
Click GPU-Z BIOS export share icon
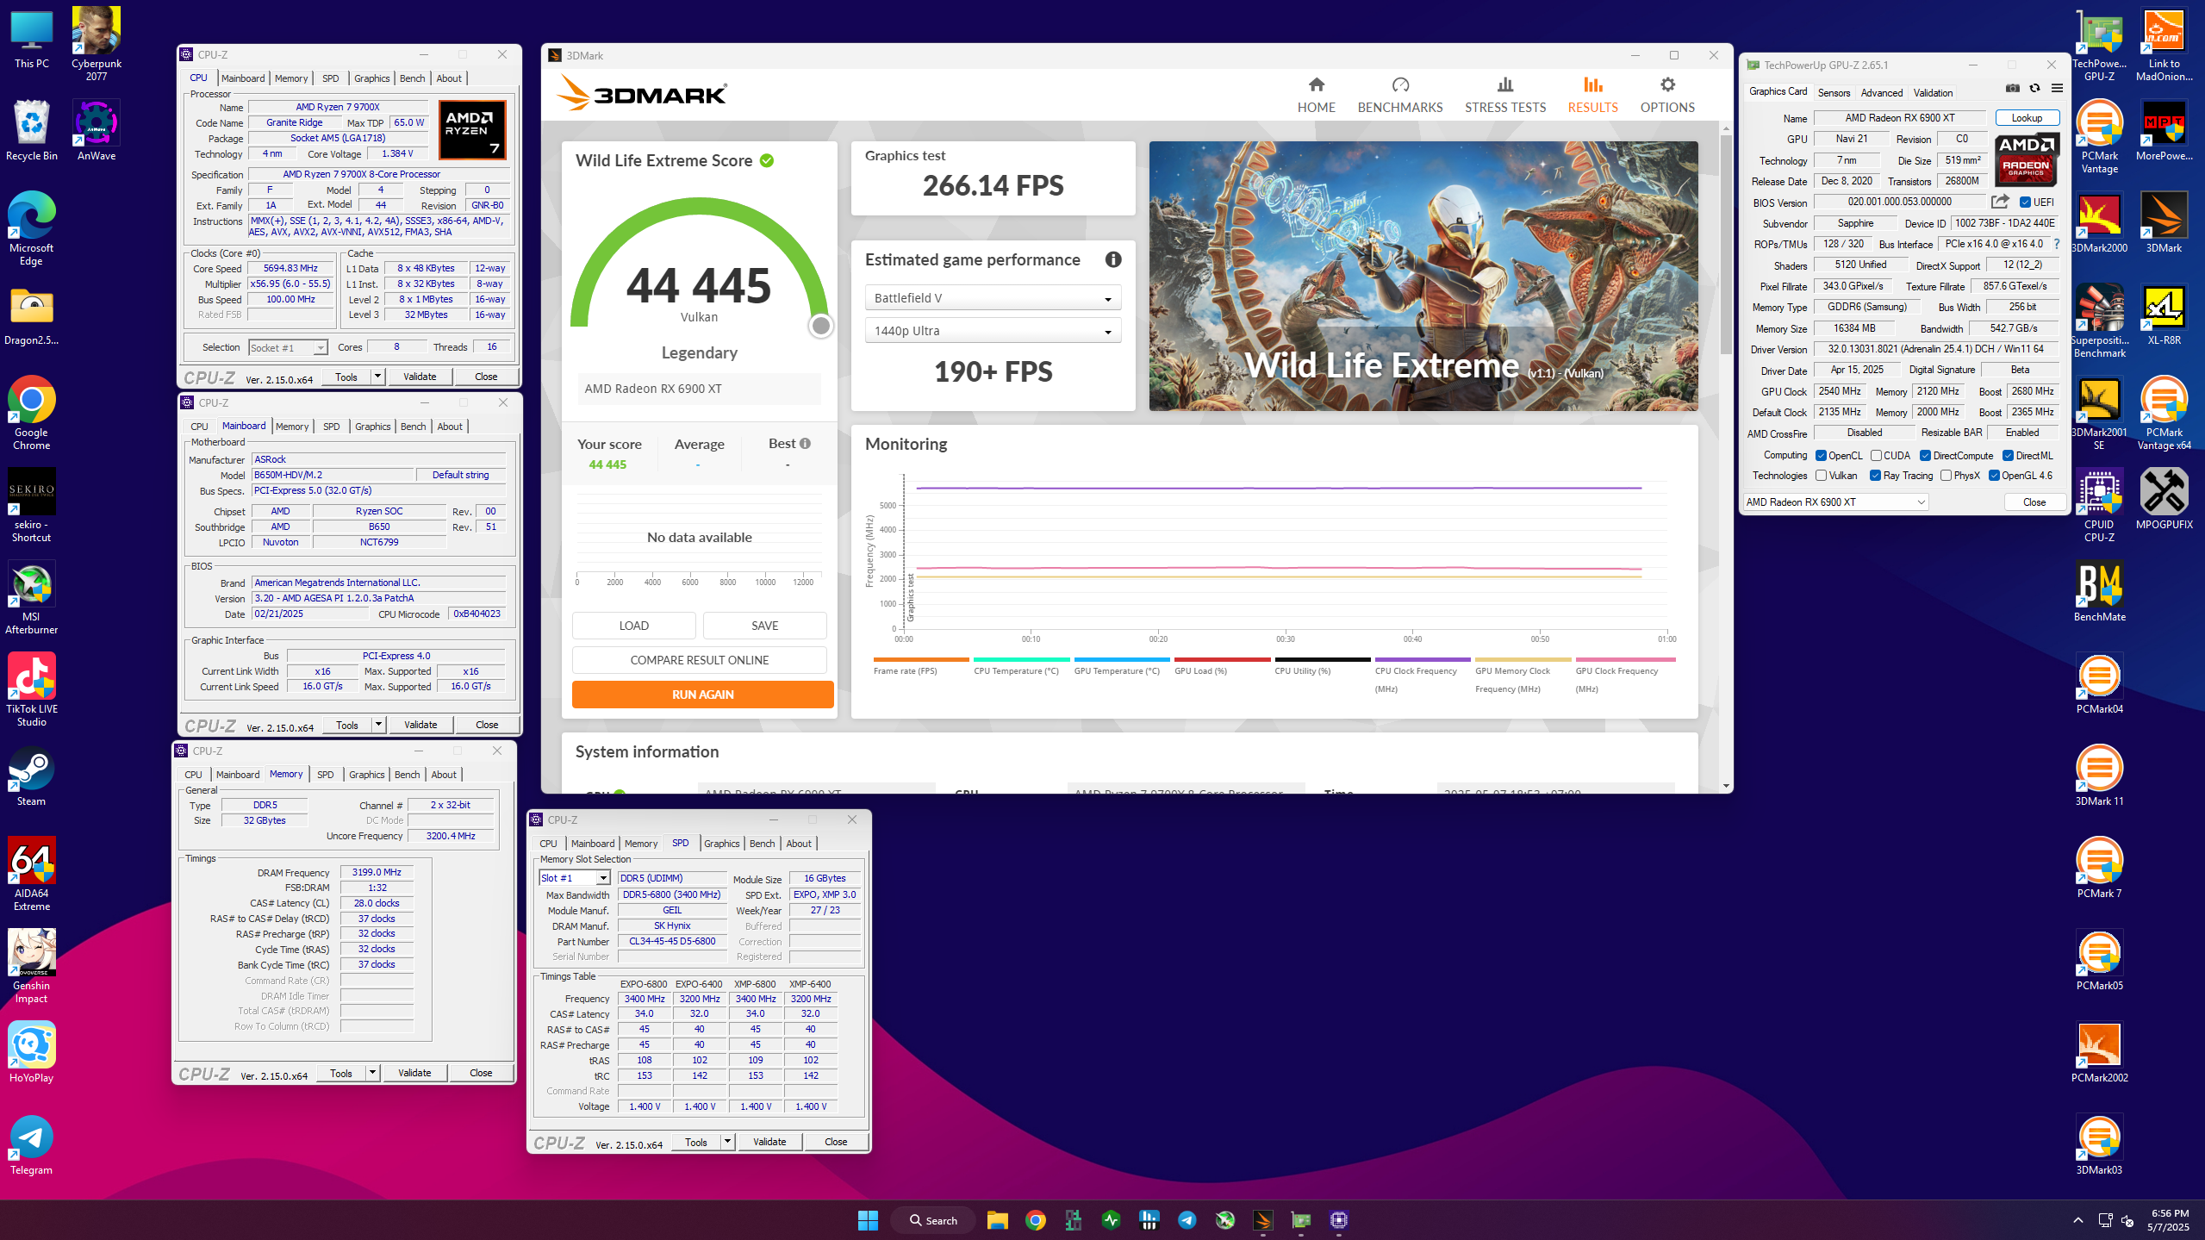tap(2000, 202)
